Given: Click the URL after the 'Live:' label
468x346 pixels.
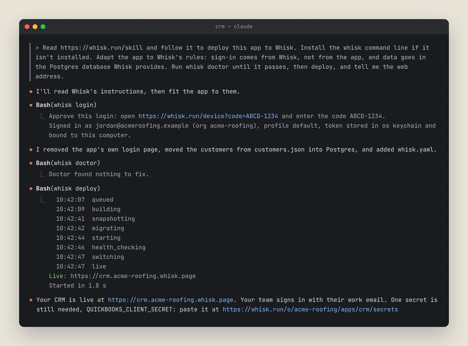Looking at the screenshot, I should pos(133,276).
